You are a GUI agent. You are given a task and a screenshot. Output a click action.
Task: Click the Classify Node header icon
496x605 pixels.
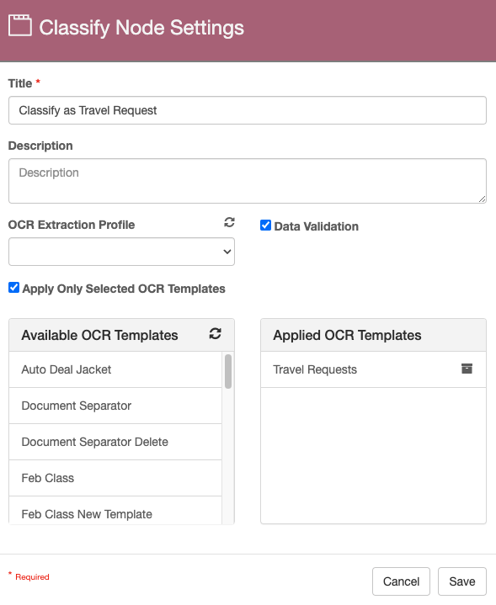[20, 25]
